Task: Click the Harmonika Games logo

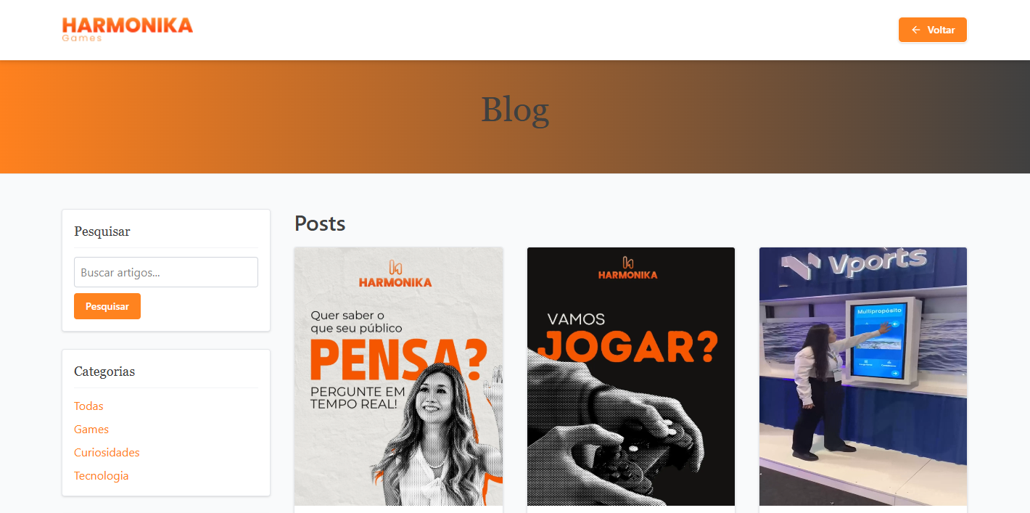Action: tap(128, 30)
